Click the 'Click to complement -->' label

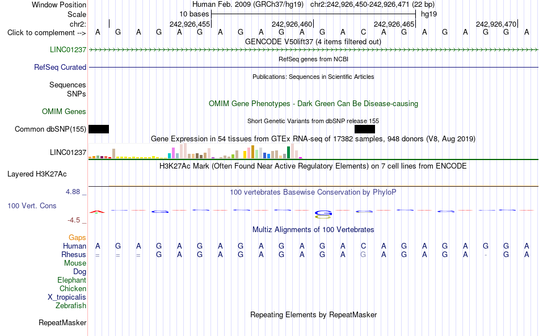(47, 33)
